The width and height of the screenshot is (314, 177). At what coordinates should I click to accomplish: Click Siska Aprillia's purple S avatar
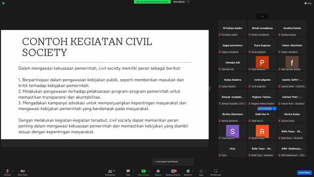(233, 131)
